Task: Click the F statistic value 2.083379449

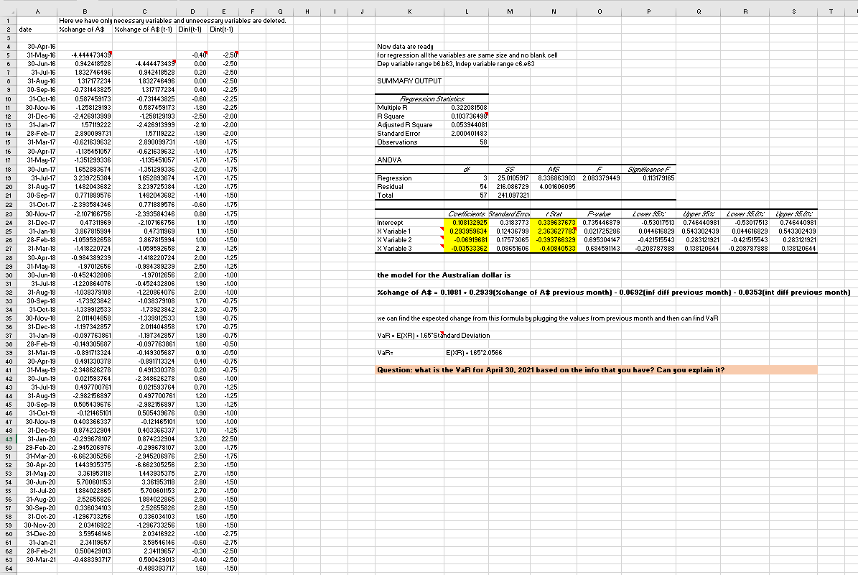Action: point(600,178)
